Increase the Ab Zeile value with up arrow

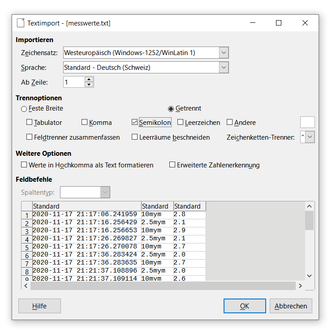(89, 79)
